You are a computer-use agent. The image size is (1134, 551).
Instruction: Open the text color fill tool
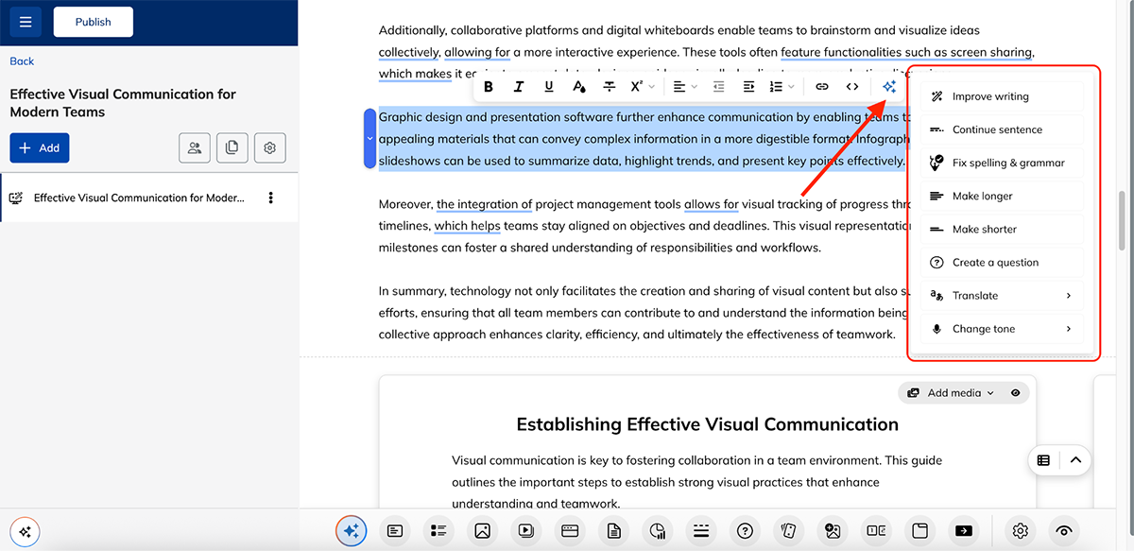coord(579,87)
